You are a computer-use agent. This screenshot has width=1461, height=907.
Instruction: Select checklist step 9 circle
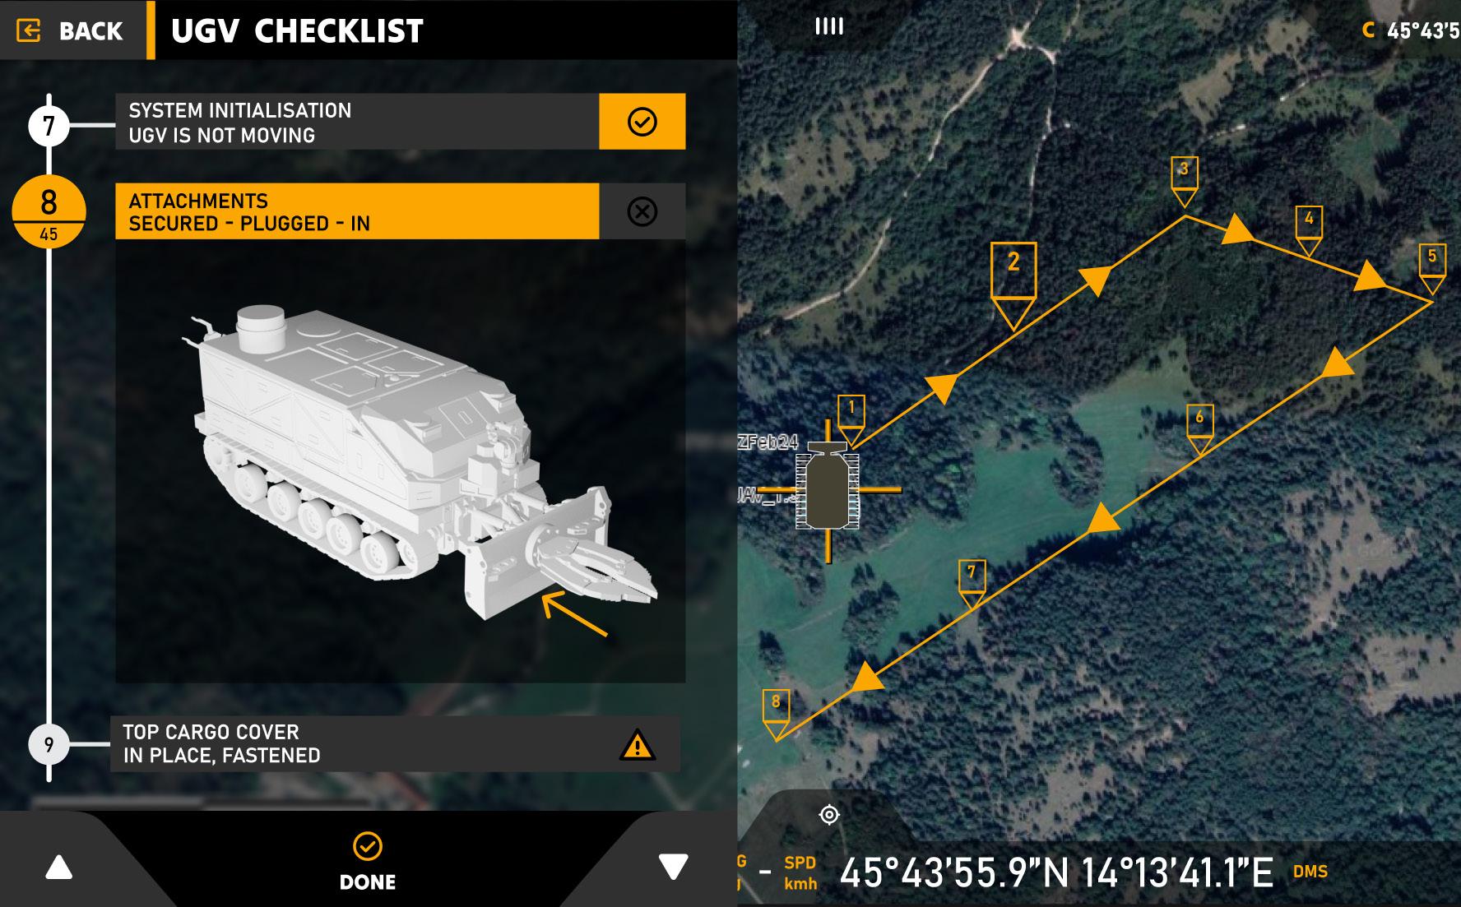click(49, 744)
